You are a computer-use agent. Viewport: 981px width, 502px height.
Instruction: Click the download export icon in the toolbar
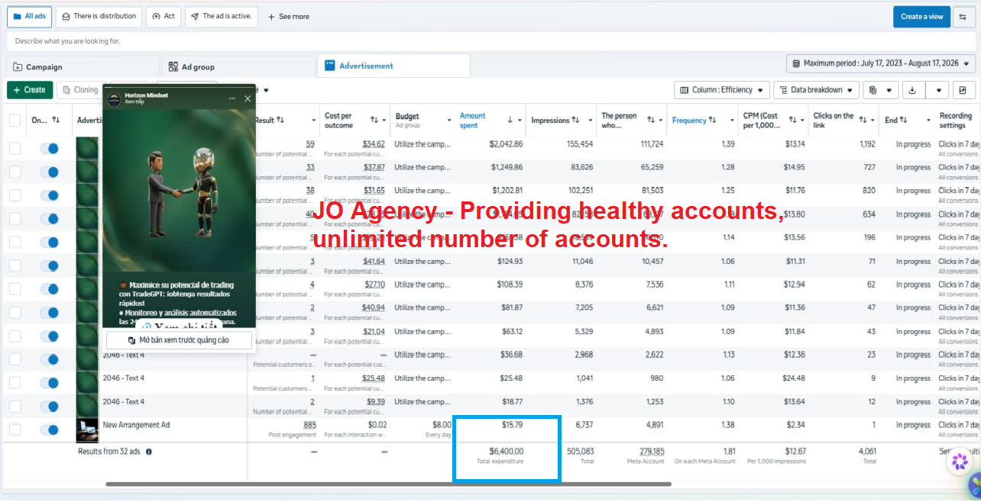pyautogui.click(x=911, y=90)
